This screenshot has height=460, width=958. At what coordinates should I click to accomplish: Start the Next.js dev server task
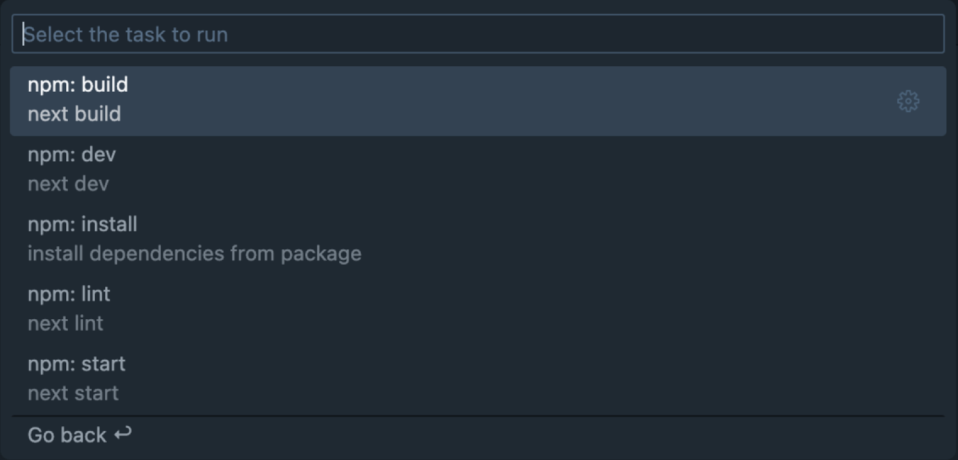pyautogui.click(x=478, y=169)
